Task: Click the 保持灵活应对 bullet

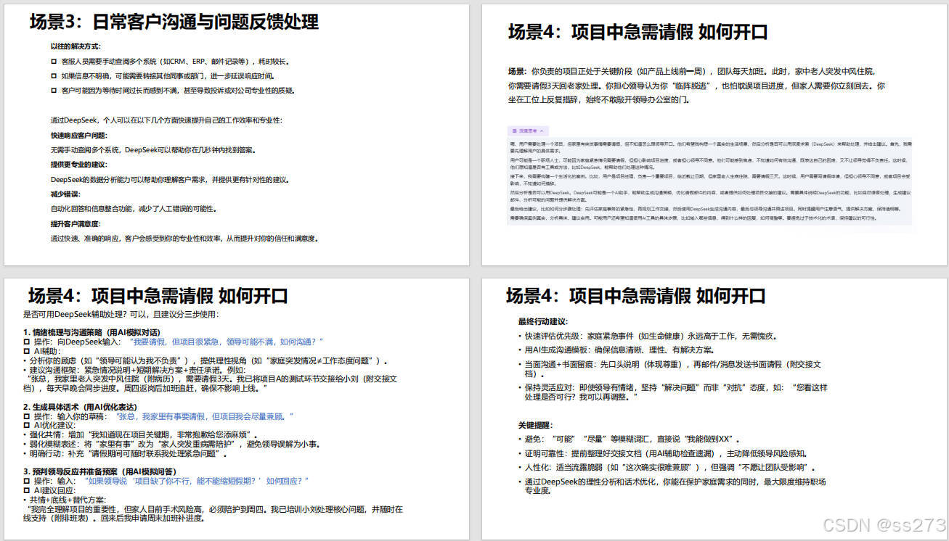Action: 673,392
